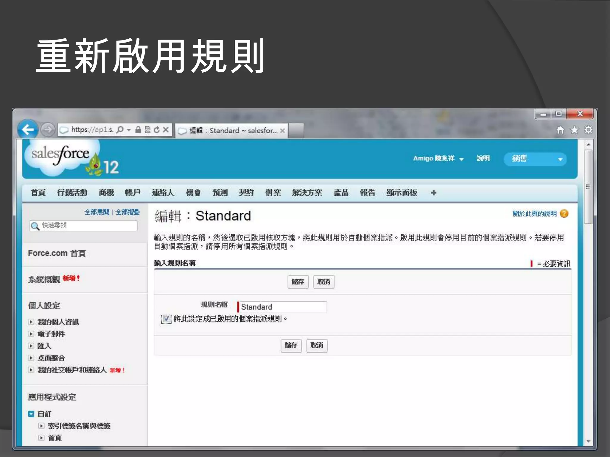610x457 pixels.
Task: Open the Amigo 陳兆祥 user menu
Action: tap(438, 159)
